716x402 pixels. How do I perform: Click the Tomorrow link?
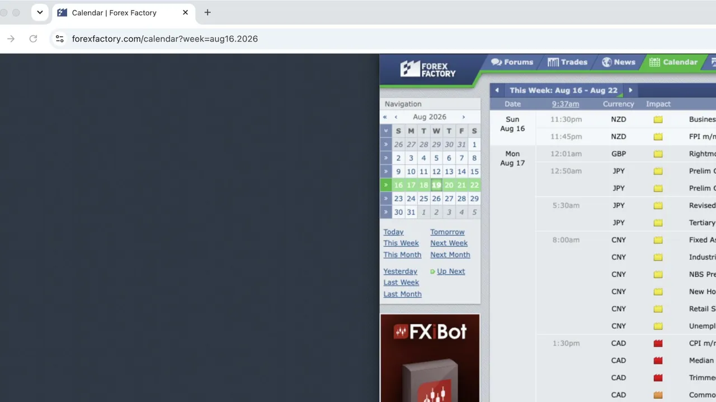pos(447,232)
